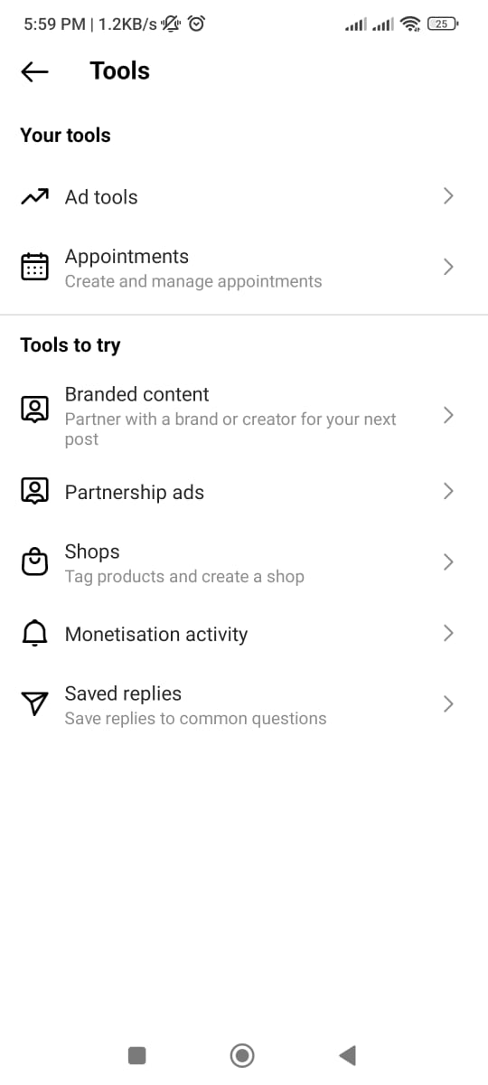The height and width of the screenshot is (1085, 488).
Task: Open the Branded content text label
Action: coord(136,394)
